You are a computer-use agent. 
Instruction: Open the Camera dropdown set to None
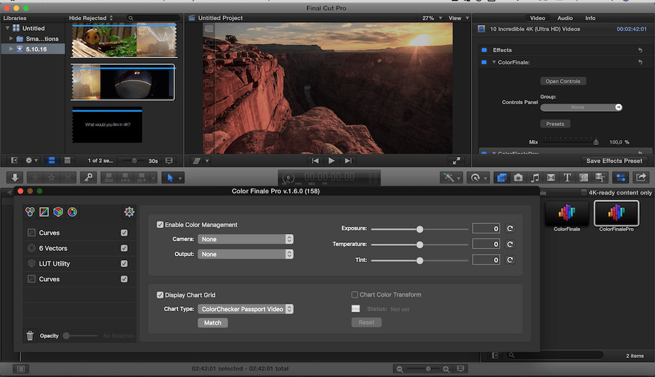[246, 239]
